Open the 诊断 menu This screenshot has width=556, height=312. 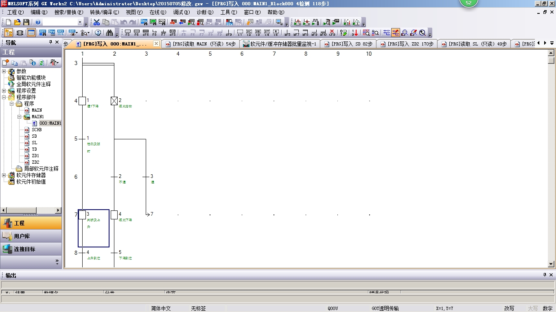click(x=205, y=12)
